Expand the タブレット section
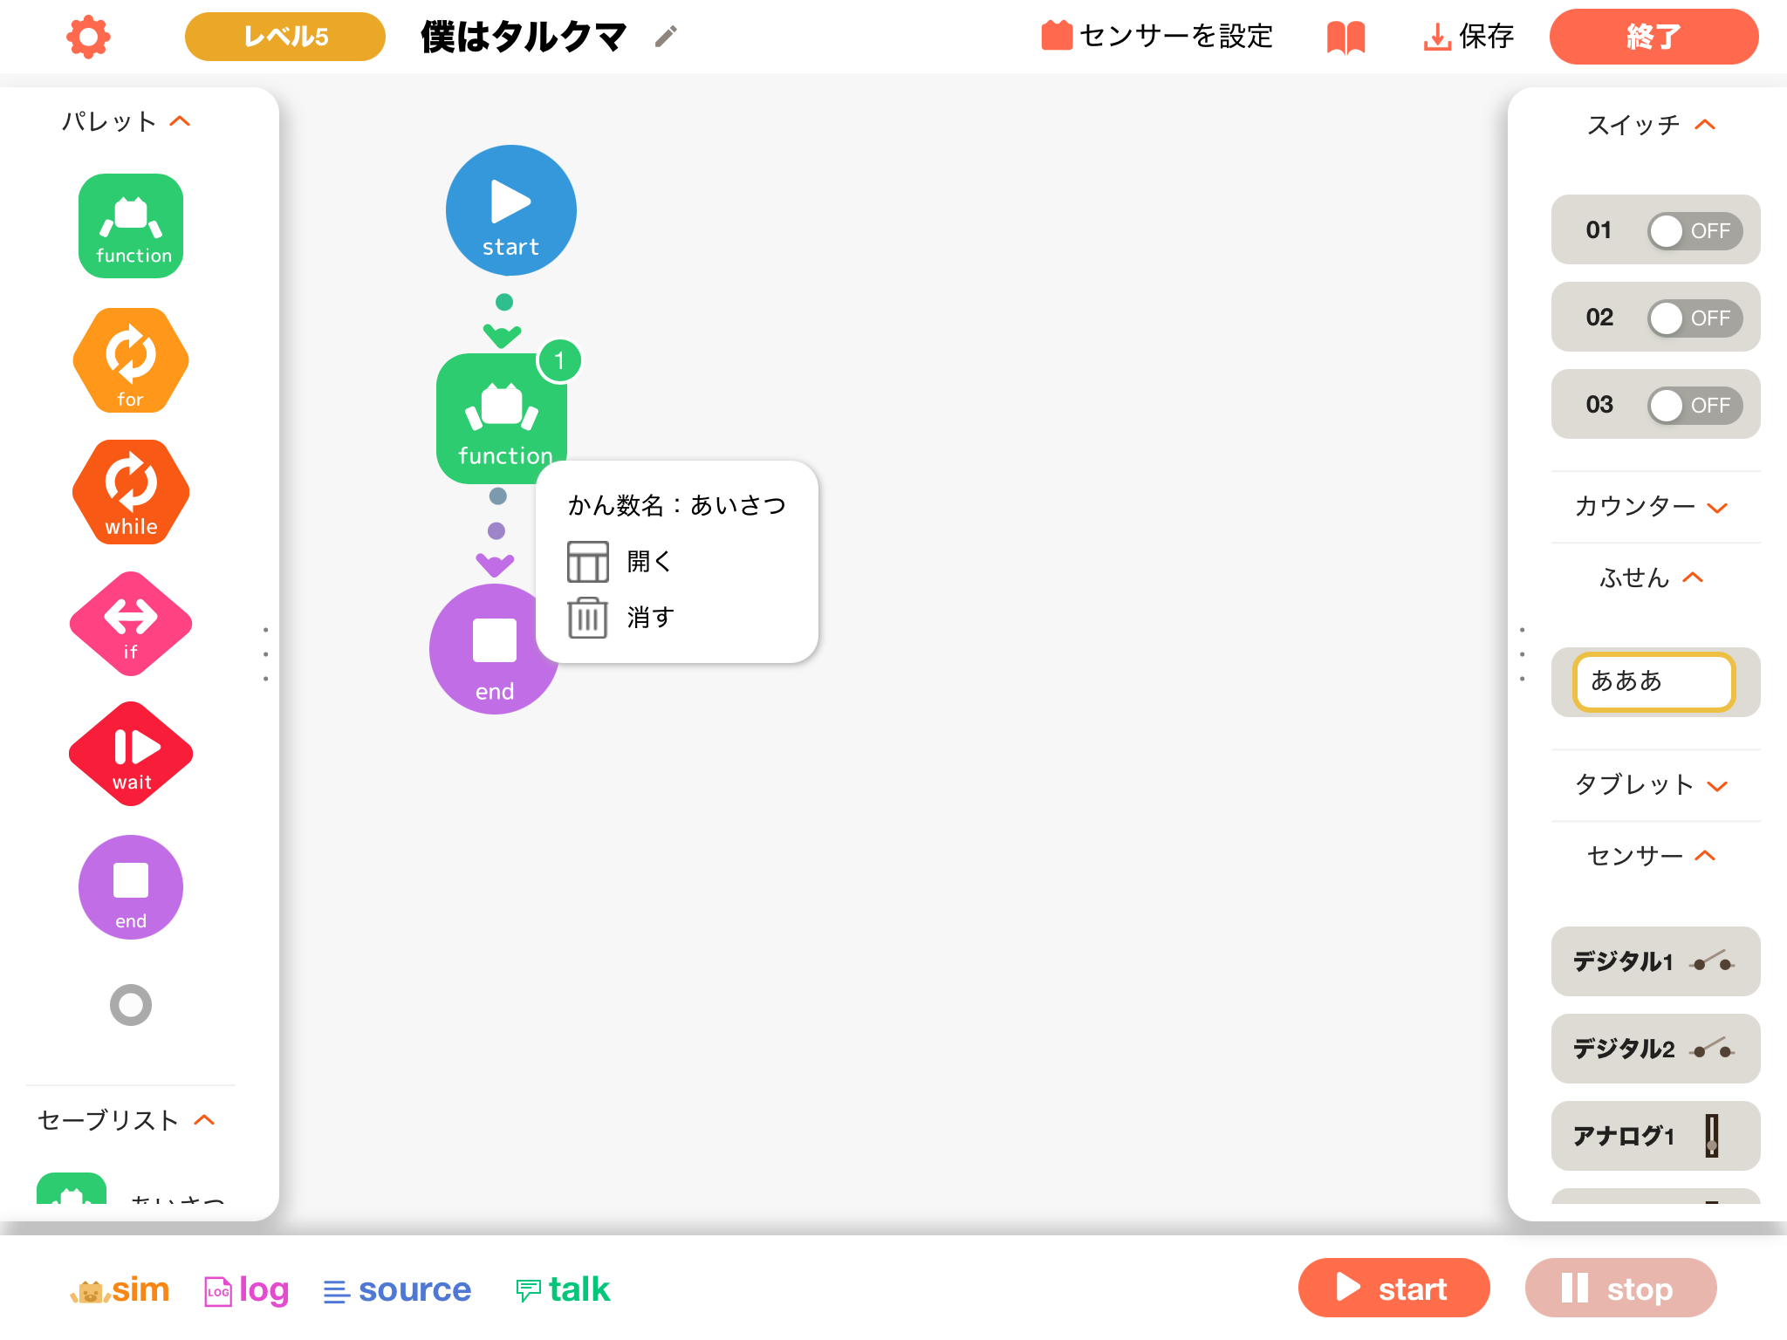This screenshot has height=1340, width=1787. [1652, 785]
